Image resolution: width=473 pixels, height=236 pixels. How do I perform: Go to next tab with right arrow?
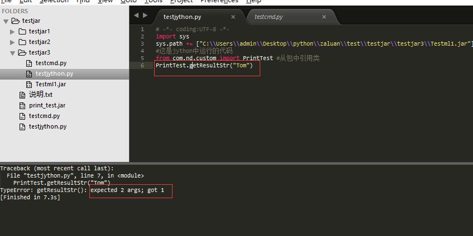[145, 16]
